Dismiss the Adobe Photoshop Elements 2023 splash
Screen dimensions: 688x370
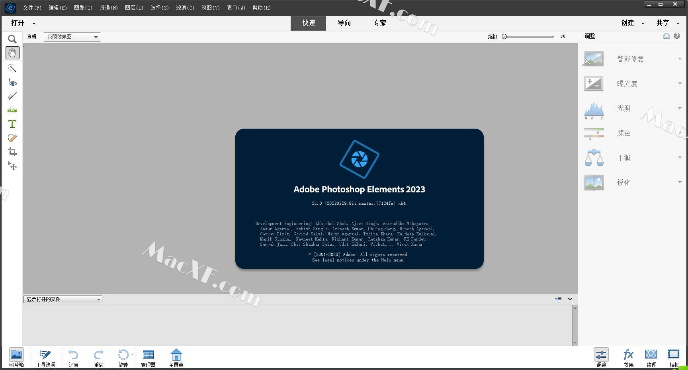click(x=359, y=198)
